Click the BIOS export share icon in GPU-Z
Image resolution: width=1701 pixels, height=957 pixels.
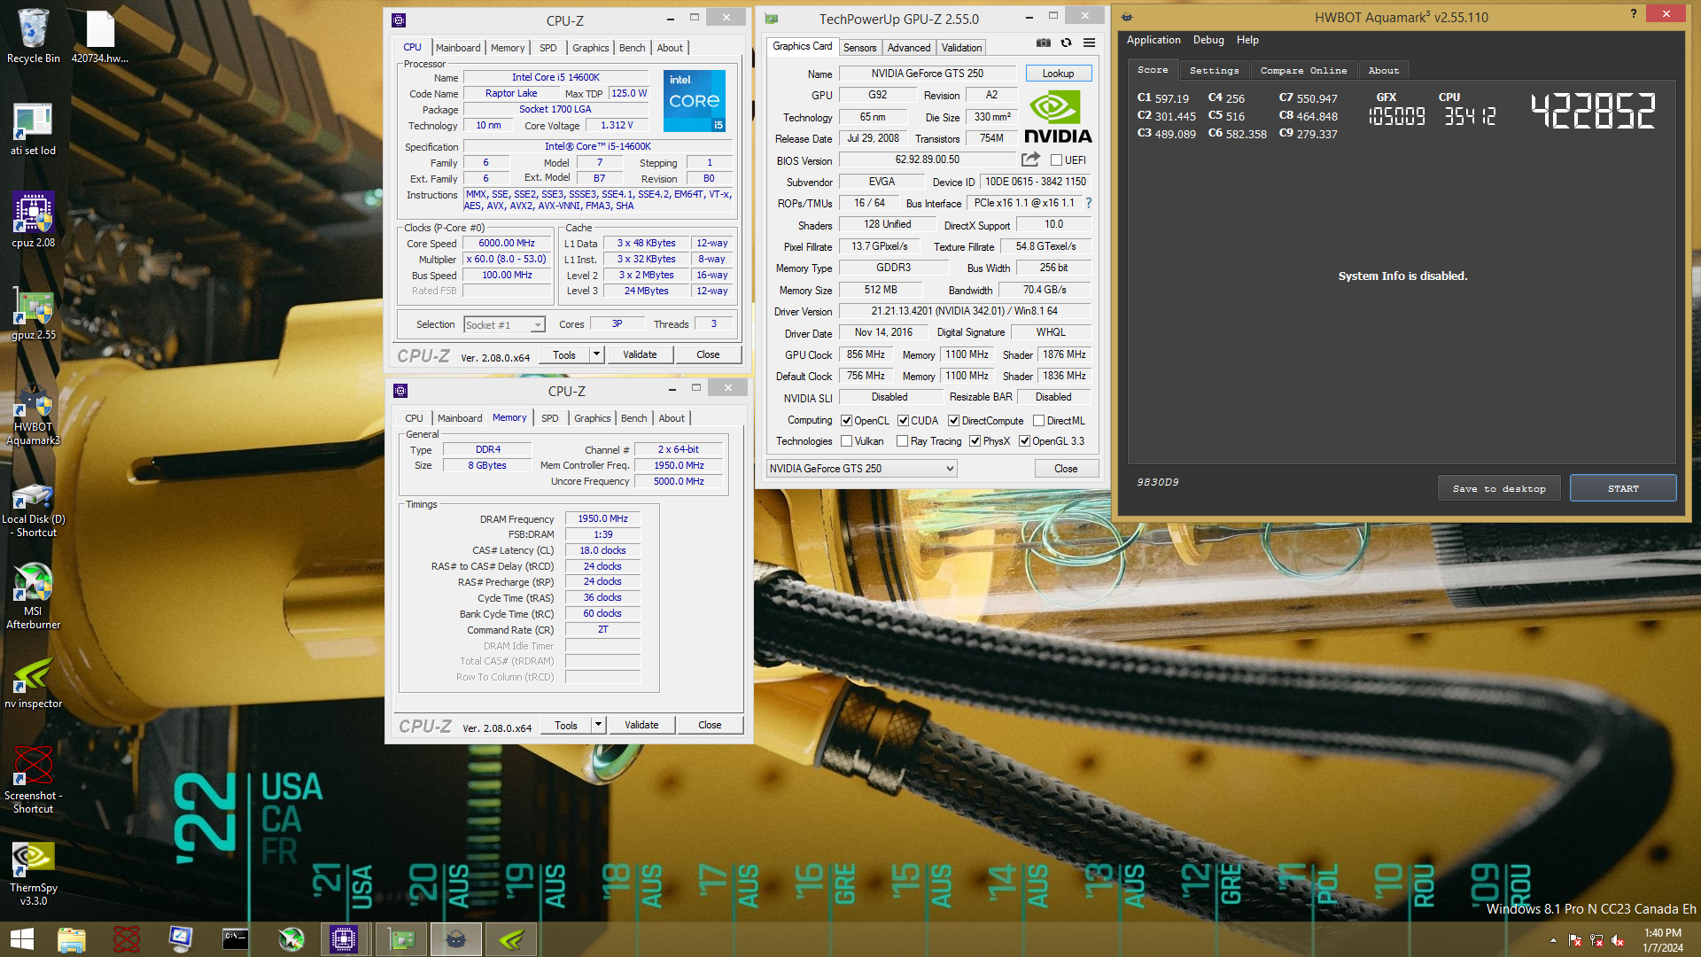[1030, 159]
